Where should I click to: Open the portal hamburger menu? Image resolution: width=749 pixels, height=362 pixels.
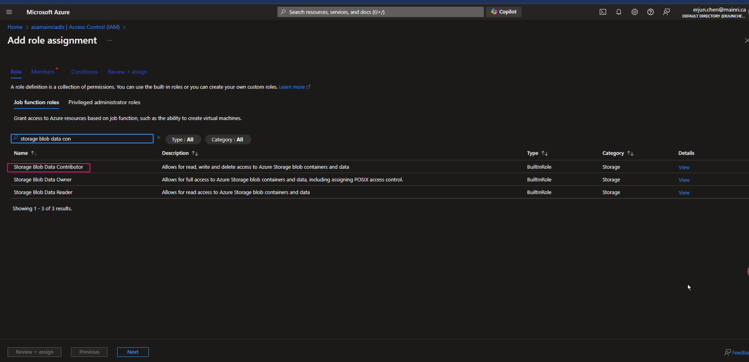(x=9, y=12)
